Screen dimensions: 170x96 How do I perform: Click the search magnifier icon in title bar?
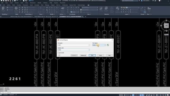pos(139,1)
